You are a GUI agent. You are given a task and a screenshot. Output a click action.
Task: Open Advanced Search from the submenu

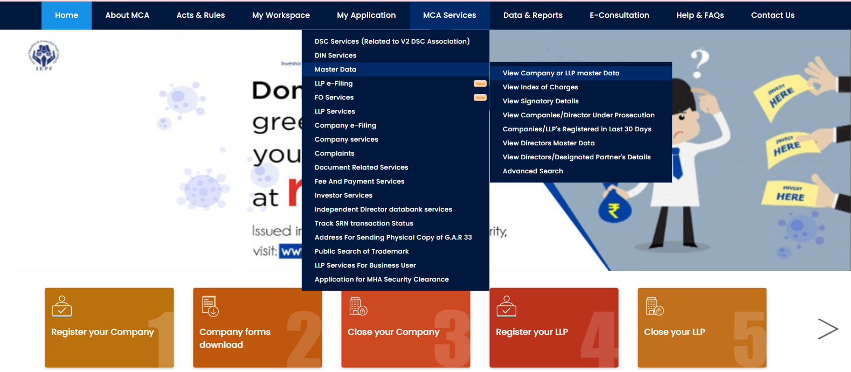[x=532, y=171]
